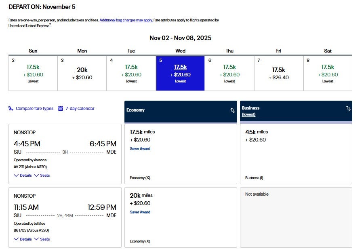Choose the 45k miles Business fare for AV 231

[x=296, y=154]
